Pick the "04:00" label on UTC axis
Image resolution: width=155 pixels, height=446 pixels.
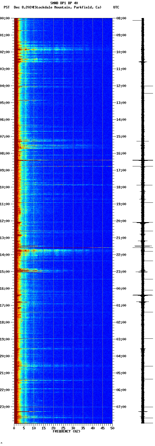(121, 356)
